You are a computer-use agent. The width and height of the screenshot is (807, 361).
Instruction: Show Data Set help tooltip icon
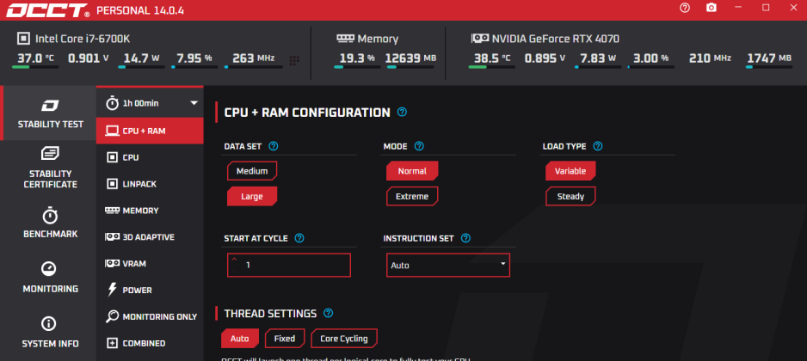[274, 147]
